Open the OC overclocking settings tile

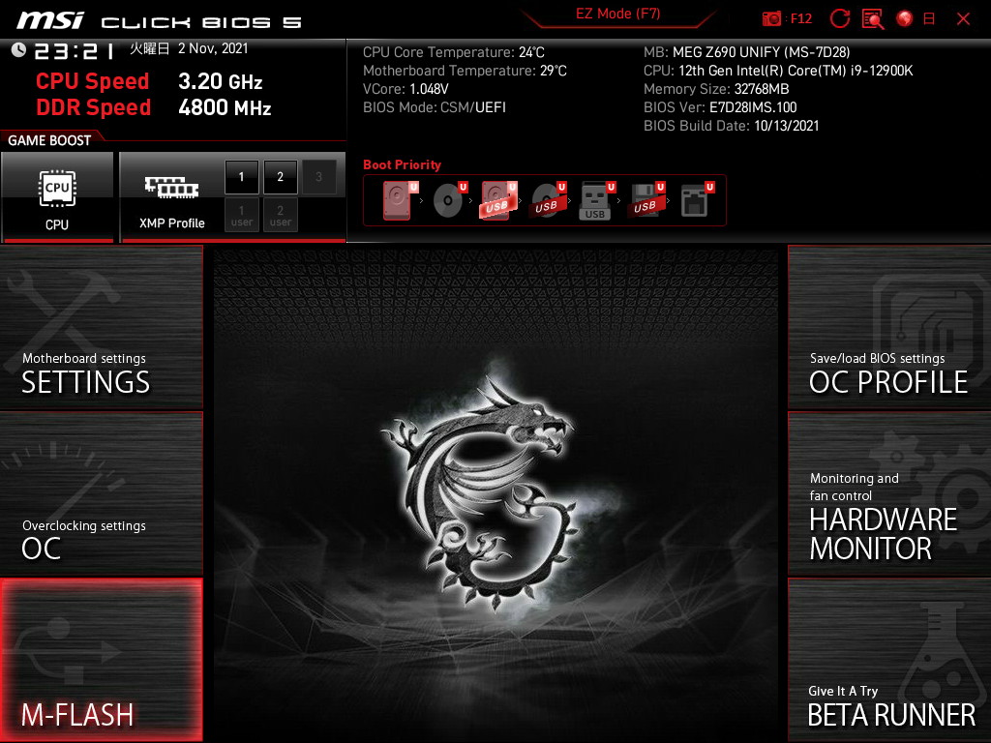click(101, 493)
